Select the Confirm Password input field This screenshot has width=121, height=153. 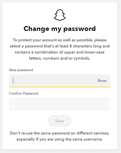coord(60,104)
